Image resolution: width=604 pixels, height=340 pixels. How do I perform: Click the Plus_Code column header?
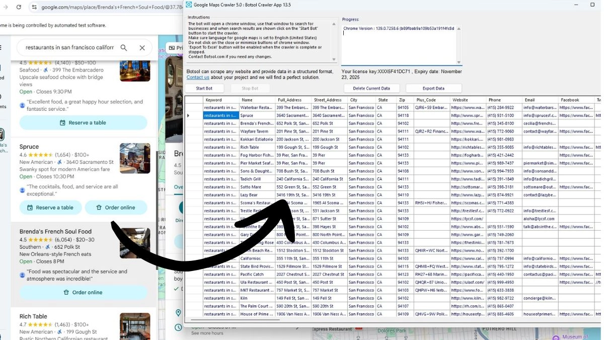click(432, 100)
